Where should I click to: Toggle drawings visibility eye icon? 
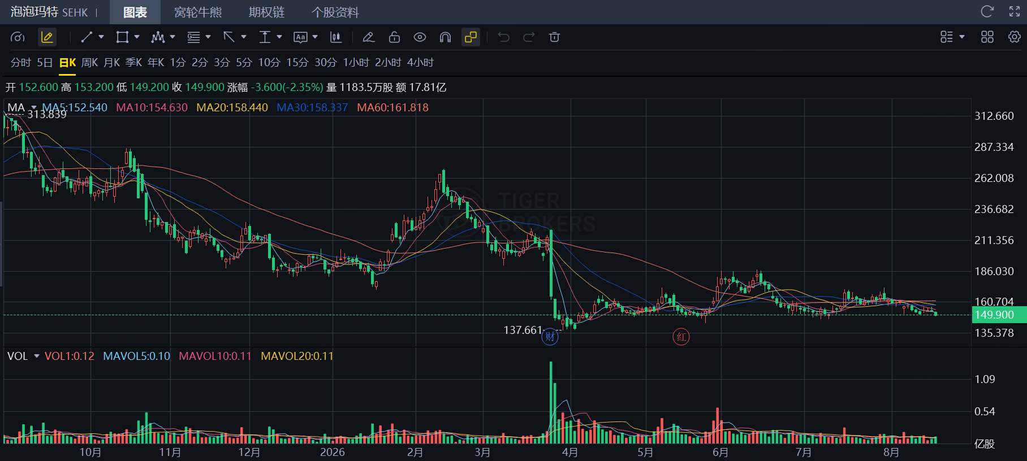pyautogui.click(x=420, y=37)
